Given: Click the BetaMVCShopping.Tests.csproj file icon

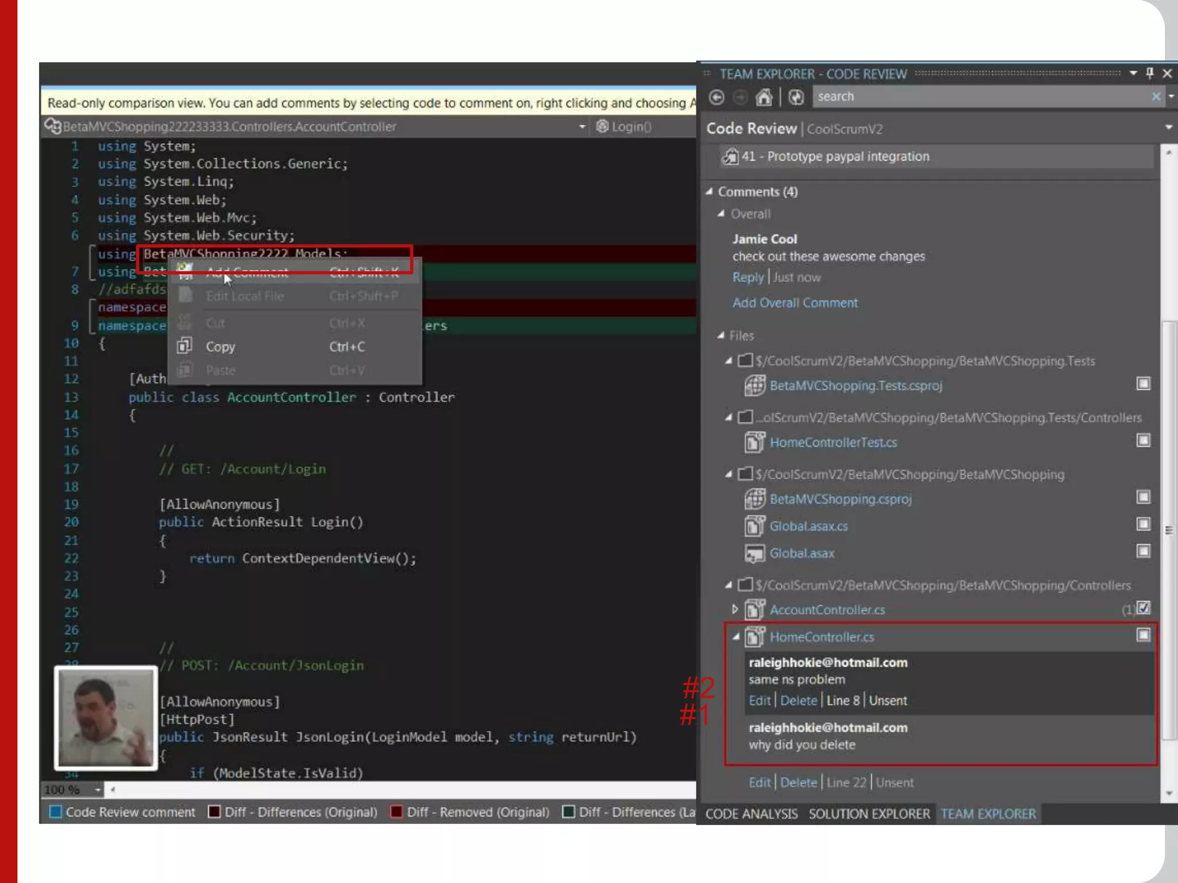Looking at the screenshot, I should [755, 385].
